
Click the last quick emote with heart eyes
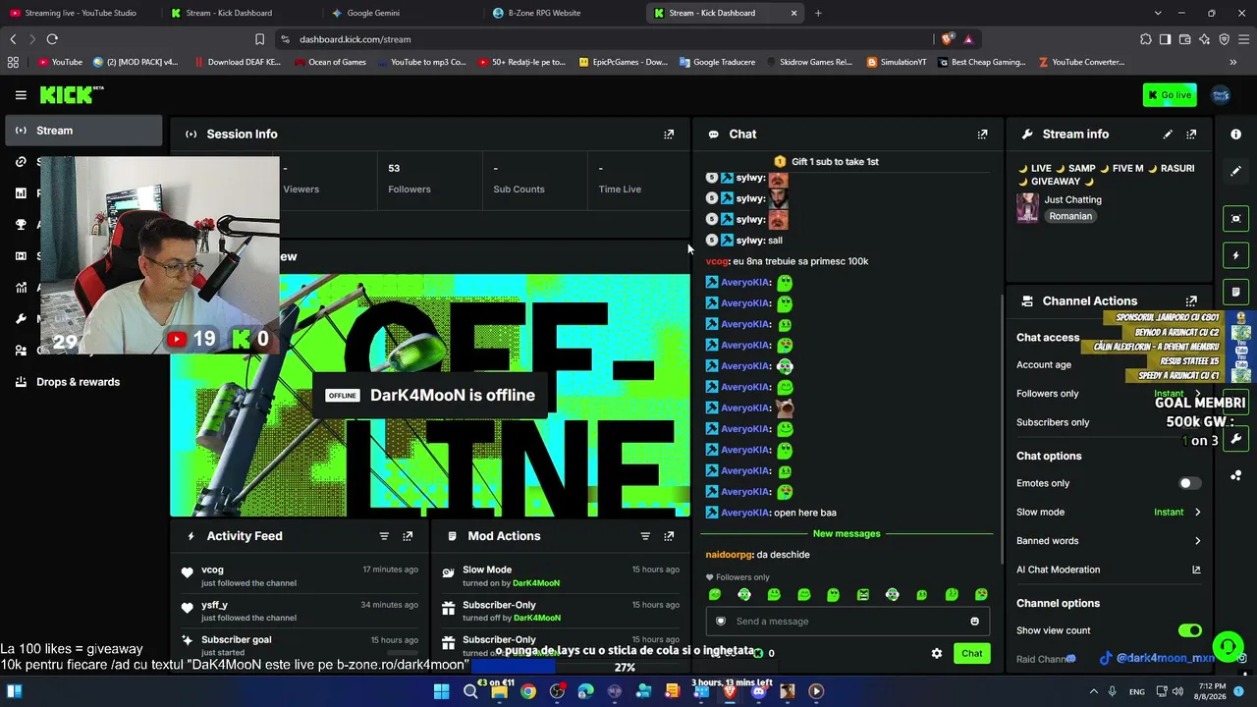tap(981, 595)
